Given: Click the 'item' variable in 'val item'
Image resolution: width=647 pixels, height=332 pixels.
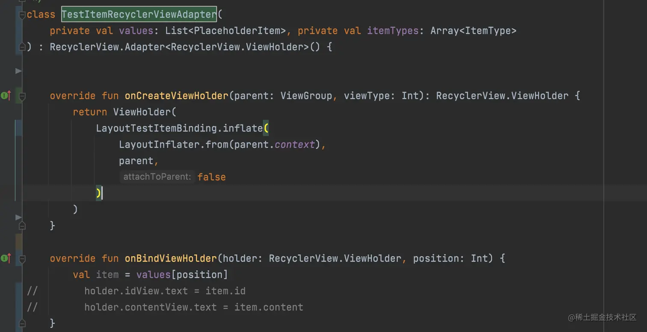Looking at the screenshot, I should coord(107,275).
